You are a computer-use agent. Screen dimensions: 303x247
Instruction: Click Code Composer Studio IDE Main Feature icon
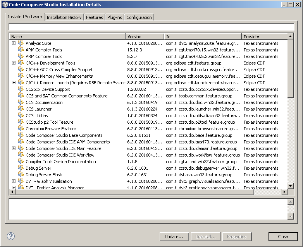pos(21,148)
